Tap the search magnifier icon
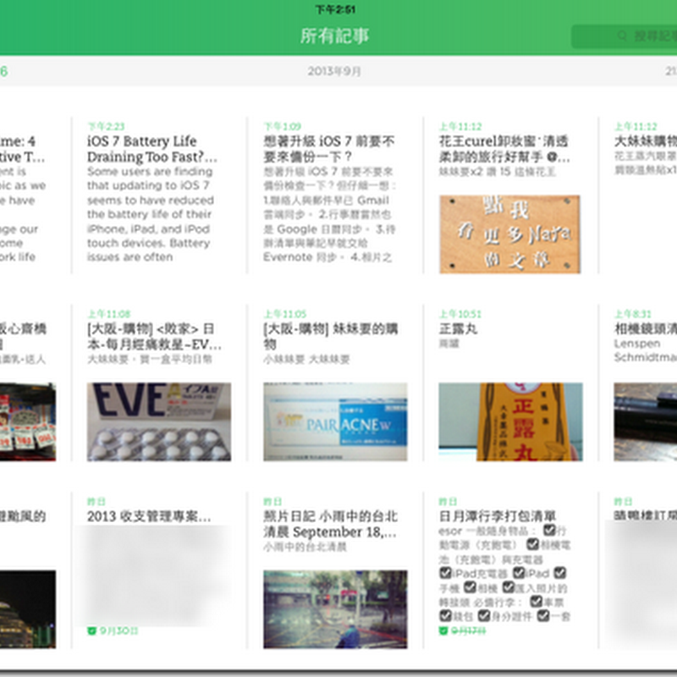The image size is (677, 677). tap(622, 36)
